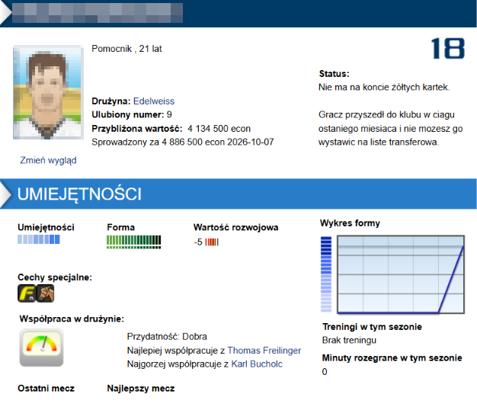477x410 pixels.
Task: Click 'Ulubiony numer: 9' text
Action: coord(132,114)
